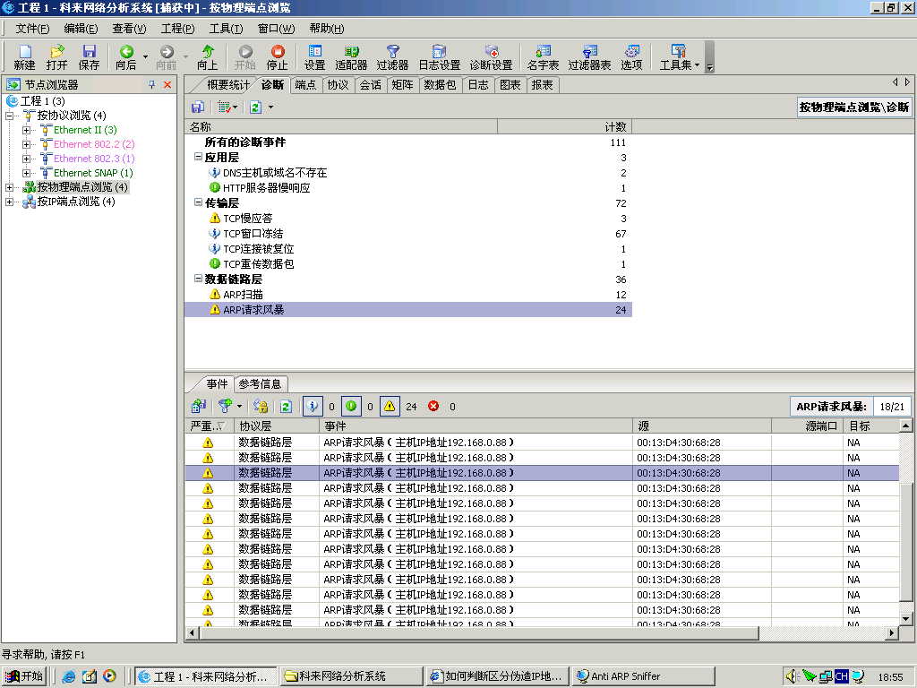
Task: Collapse the 传输层 diagnosis group
Action: pos(198,203)
